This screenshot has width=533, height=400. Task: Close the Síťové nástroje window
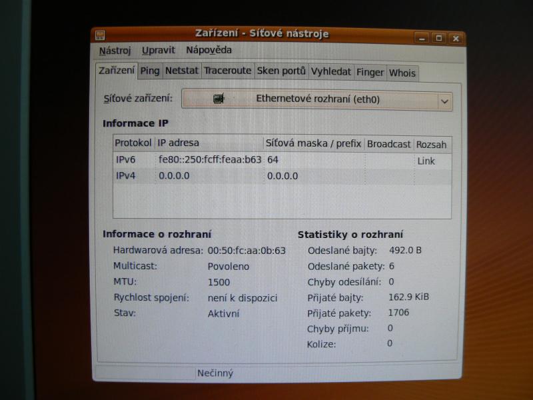[456, 39]
